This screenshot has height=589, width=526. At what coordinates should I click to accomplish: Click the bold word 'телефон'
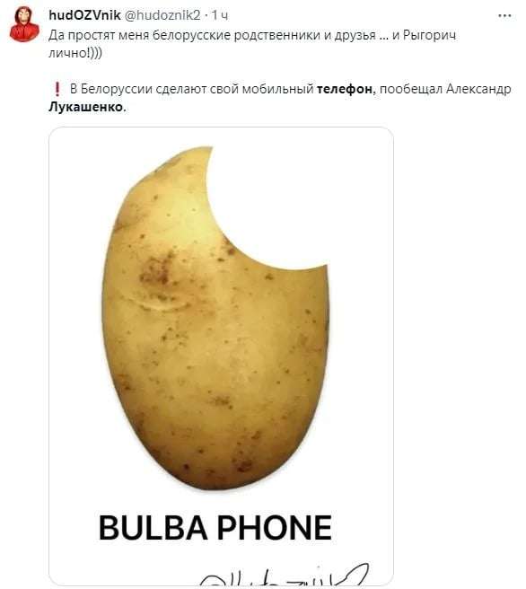pos(346,89)
